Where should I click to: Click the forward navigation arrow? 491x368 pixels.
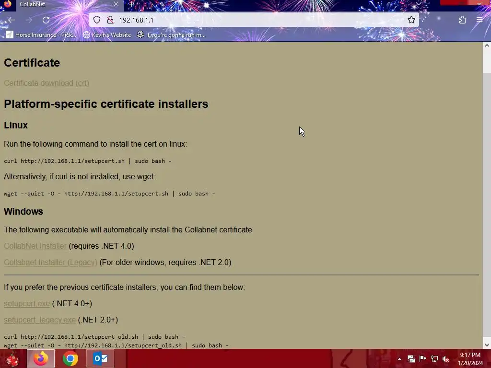pyautogui.click(x=29, y=20)
